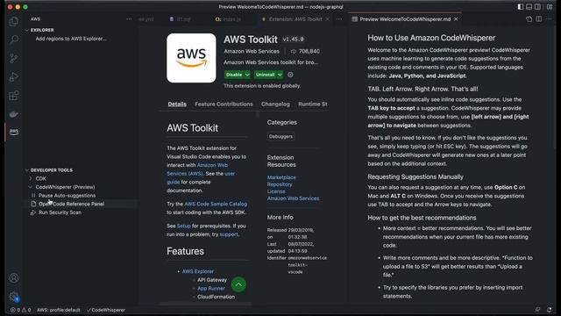The image size is (561, 316).
Task: Switch to Runtime Status tab
Action: (x=313, y=104)
